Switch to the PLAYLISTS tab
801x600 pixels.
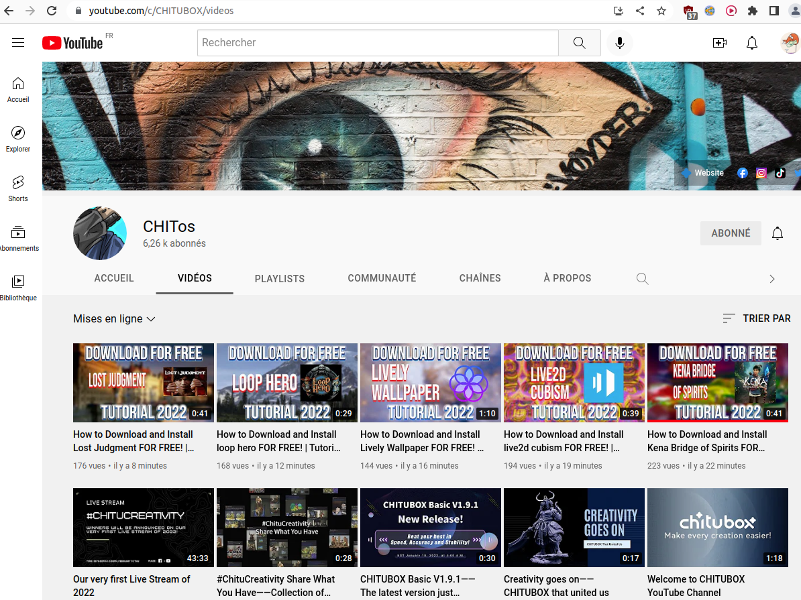coord(280,279)
